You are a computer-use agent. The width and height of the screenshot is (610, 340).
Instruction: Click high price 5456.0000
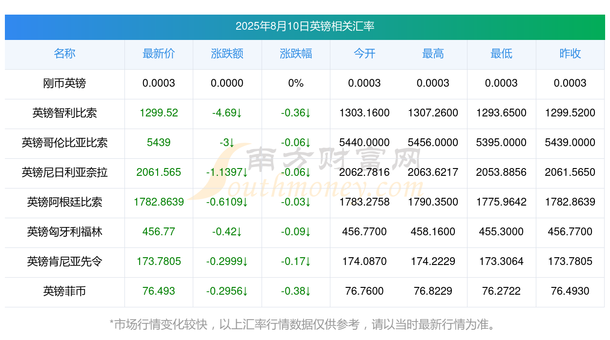433,143
